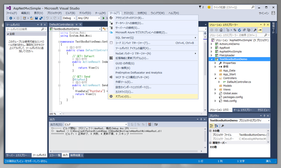This screenshot has height=168, width=281.
Task: Click the Open File folder icon
Action: (x=32, y=18)
